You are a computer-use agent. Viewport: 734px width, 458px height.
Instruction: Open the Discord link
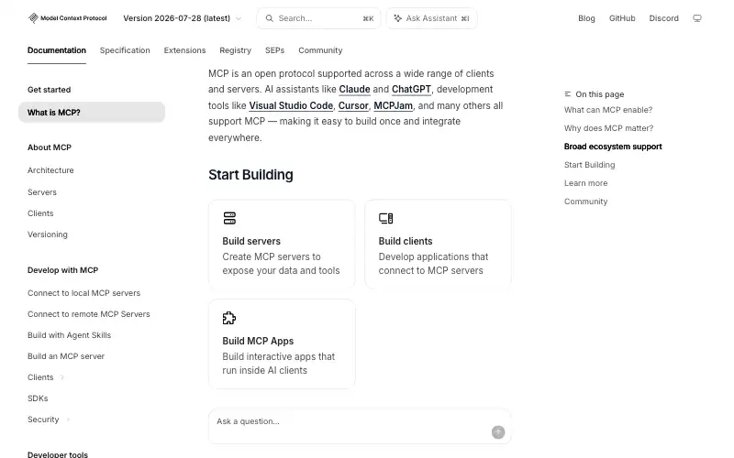(x=663, y=18)
